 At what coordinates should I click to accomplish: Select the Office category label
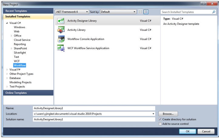click(x=18, y=36)
